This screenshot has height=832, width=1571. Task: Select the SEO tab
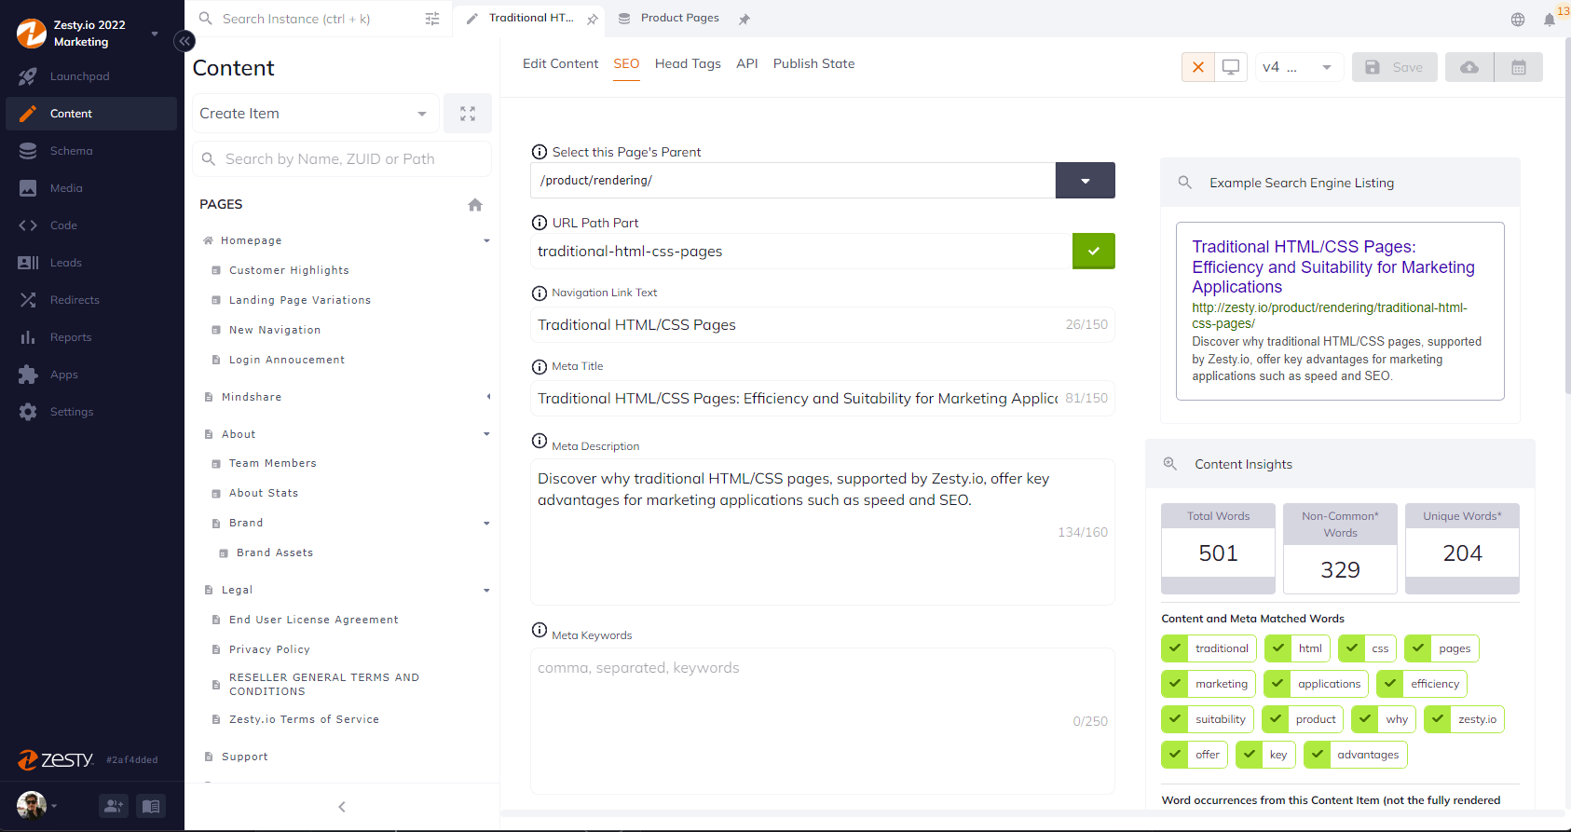click(x=626, y=63)
